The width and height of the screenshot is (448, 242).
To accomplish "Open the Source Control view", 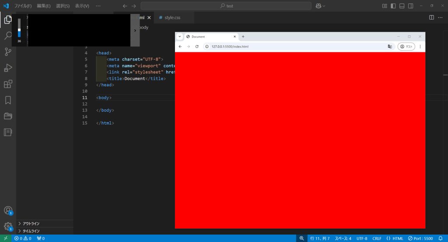I will pyautogui.click(x=8, y=52).
